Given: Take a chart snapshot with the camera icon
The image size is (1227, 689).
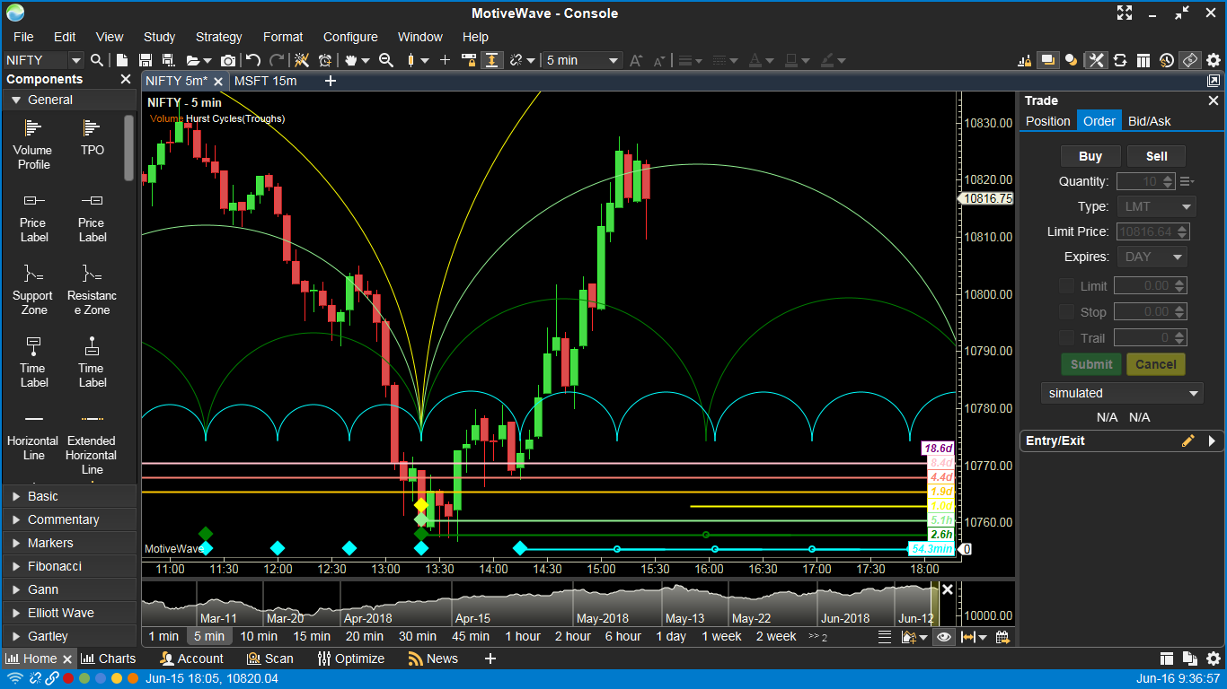Looking at the screenshot, I should (228, 60).
